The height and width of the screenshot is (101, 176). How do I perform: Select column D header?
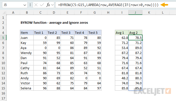54,13
